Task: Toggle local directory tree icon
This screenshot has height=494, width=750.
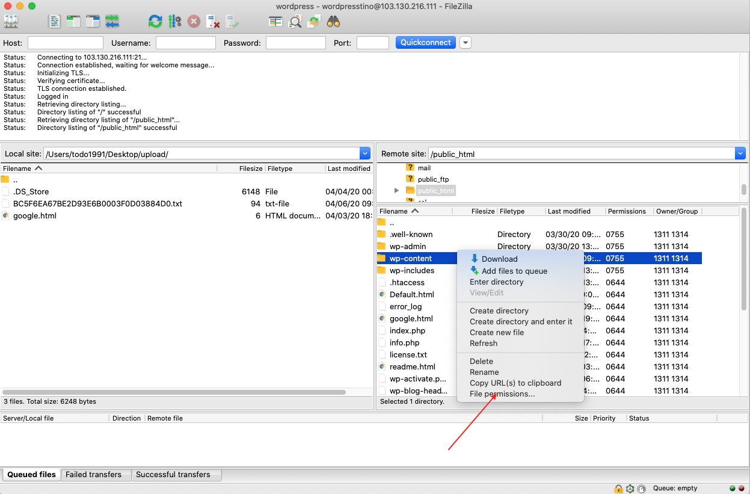Action: click(x=73, y=22)
